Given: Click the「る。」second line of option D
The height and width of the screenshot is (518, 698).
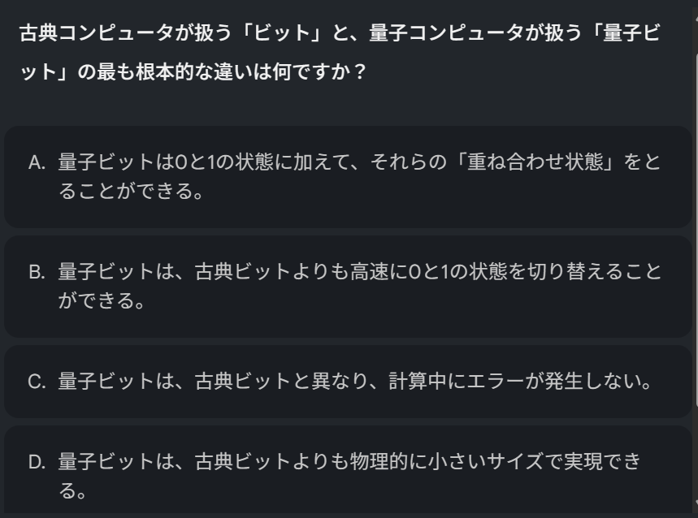Looking at the screenshot, I should 72,491.
